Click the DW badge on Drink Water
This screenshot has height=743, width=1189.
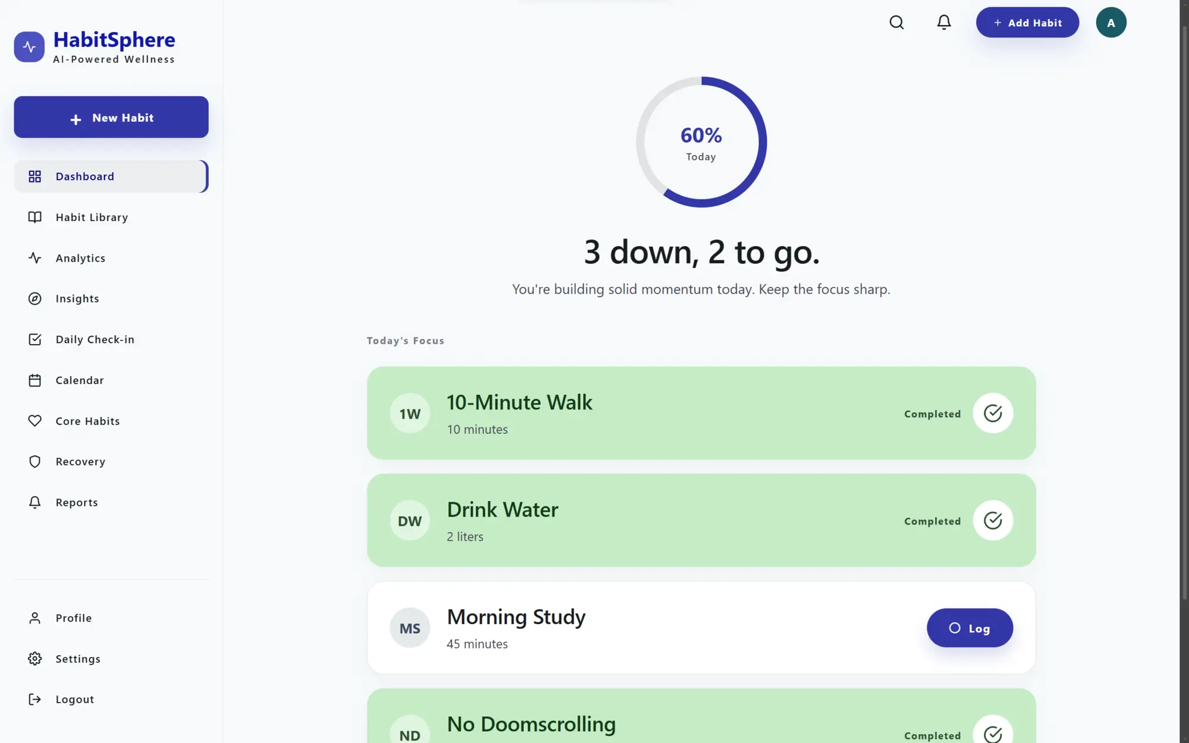click(410, 521)
